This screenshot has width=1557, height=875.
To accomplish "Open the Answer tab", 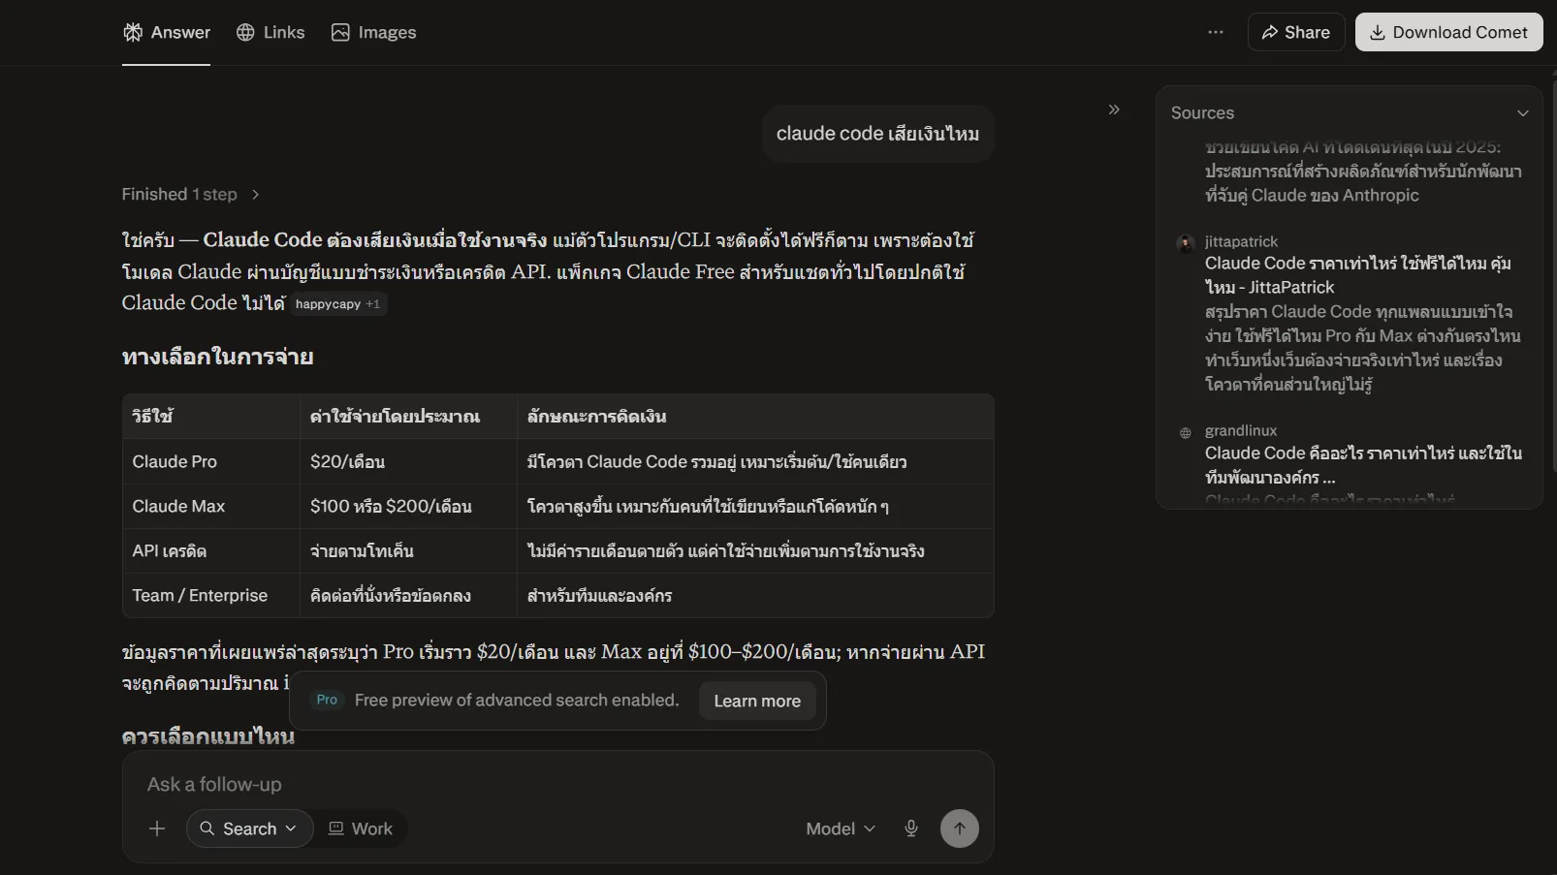I will pos(166,32).
